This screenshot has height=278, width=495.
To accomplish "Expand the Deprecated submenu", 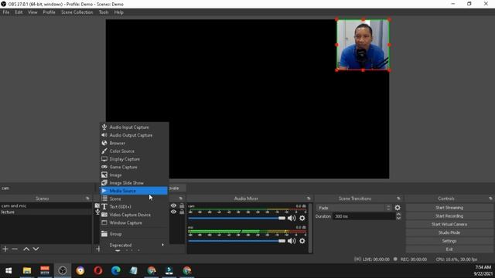I will (134, 245).
